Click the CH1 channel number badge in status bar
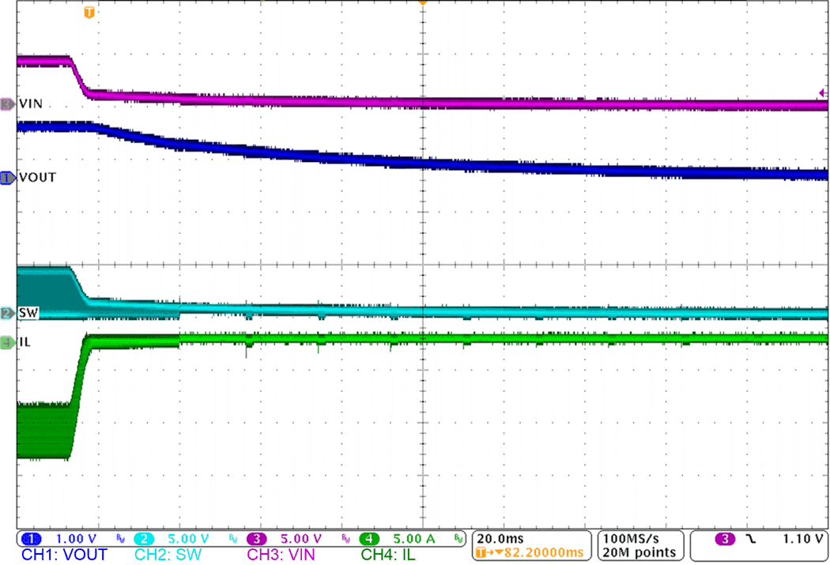The height and width of the screenshot is (565, 830). pos(29,537)
